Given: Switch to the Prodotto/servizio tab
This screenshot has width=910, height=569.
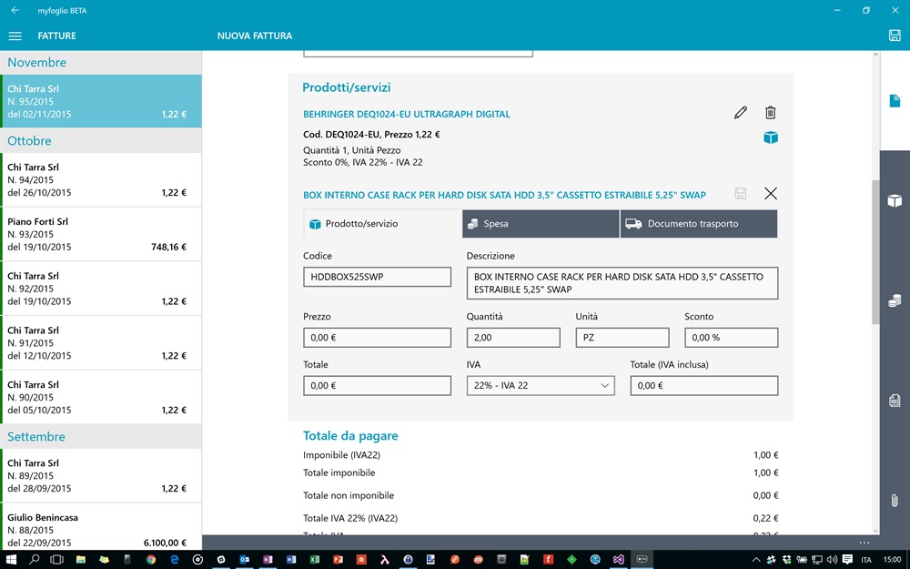Looking at the screenshot, I should click(x=382, y=224).
